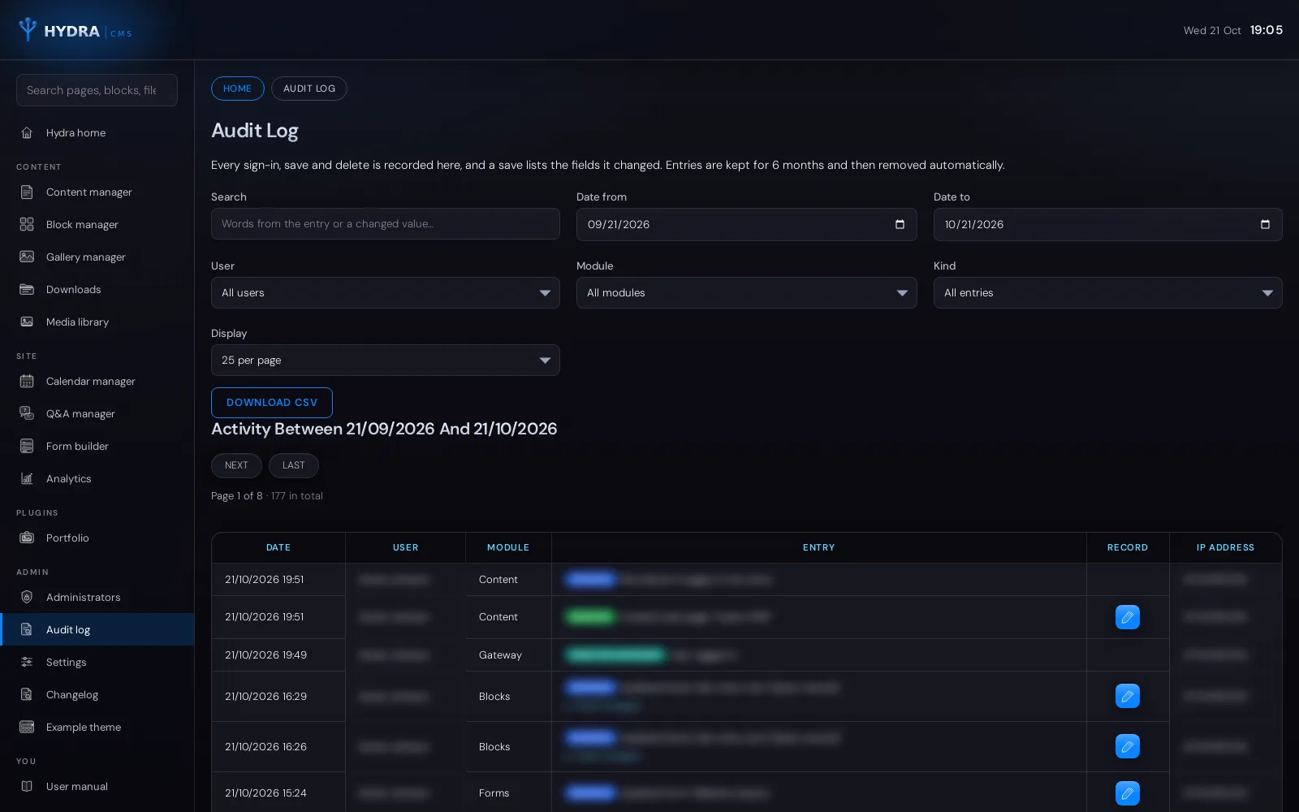Click the DATE column header
This screenshot has height=812, width=1299.
pos(278,547)
